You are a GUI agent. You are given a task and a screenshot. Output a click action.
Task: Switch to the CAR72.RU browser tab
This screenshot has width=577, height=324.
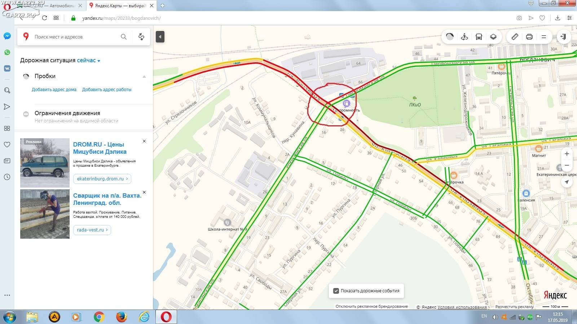pos(50,6)
